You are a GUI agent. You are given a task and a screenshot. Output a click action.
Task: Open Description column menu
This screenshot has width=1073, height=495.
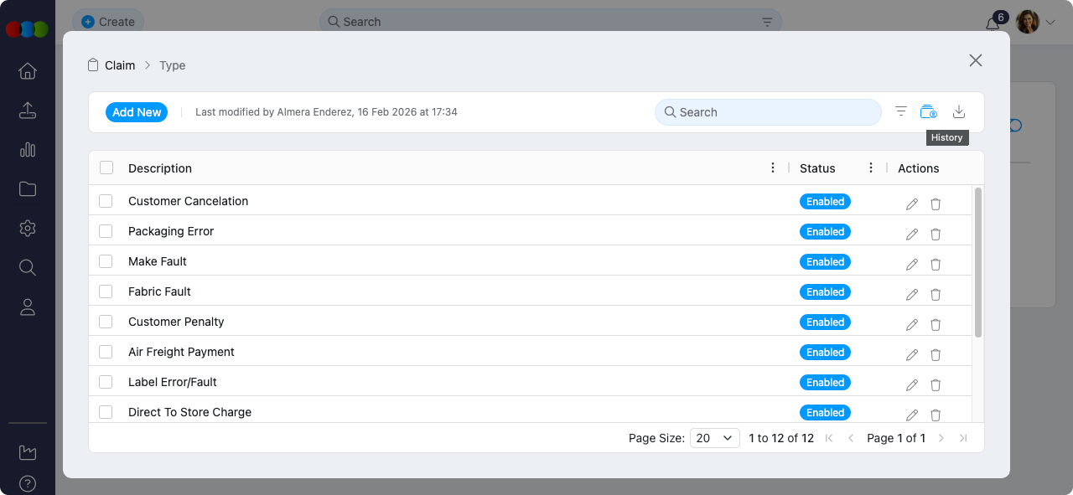click(773, 168)
